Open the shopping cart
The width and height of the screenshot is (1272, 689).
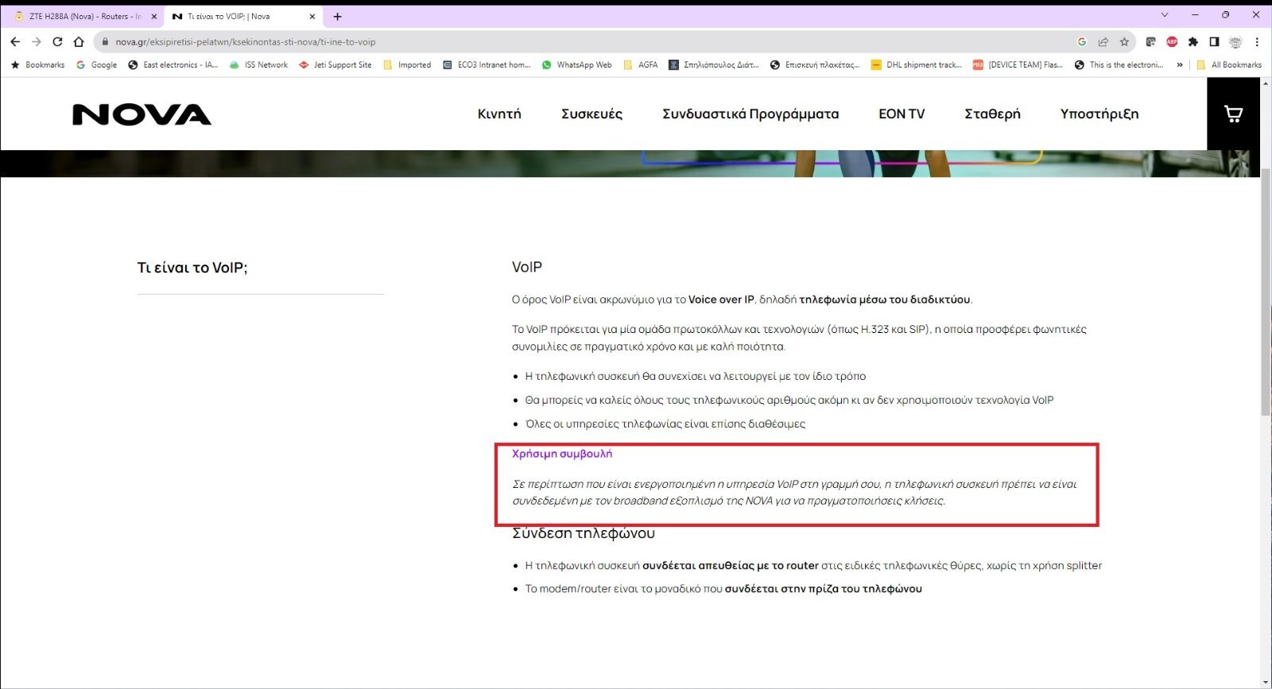pos(1233,114)
